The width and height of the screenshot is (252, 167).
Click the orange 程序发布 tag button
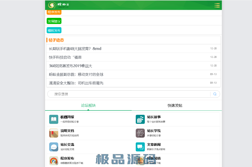(54, 12)
